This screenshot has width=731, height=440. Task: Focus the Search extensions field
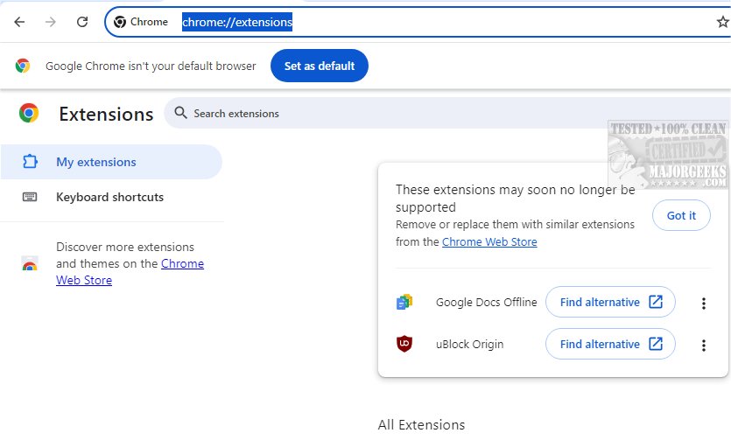click(438, 114)
